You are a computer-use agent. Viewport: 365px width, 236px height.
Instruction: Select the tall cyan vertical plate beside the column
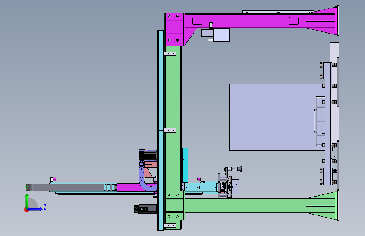click(160, 130)
